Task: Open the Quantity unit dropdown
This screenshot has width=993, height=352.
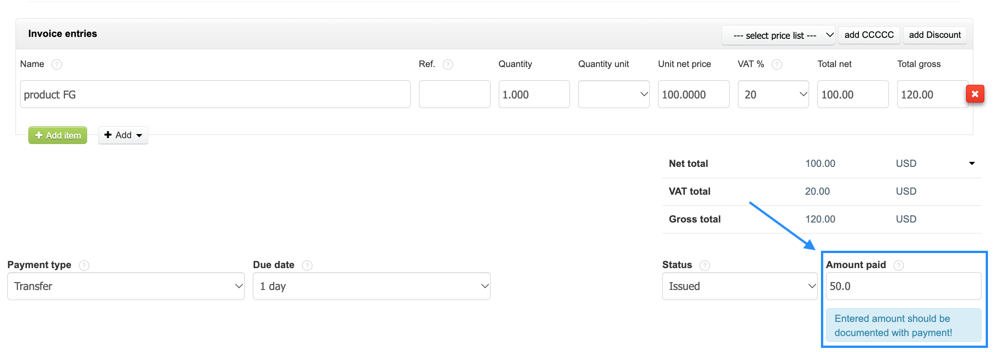Action: pos(614,94)
